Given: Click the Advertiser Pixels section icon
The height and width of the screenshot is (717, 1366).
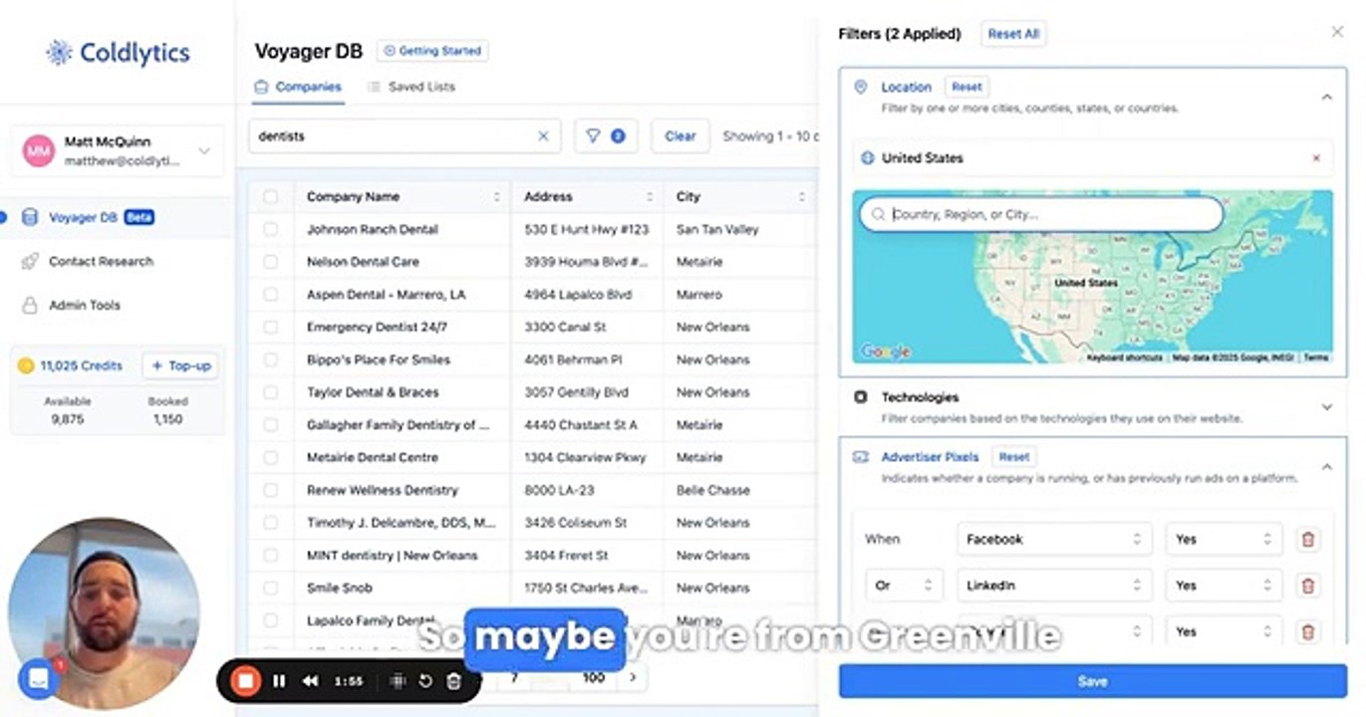Looking at the screenshot, I should [861, 457].
